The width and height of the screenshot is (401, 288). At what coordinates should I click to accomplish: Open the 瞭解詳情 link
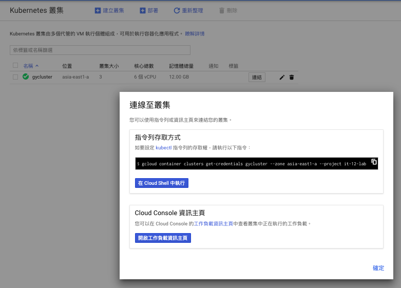(x=195, y=34)
